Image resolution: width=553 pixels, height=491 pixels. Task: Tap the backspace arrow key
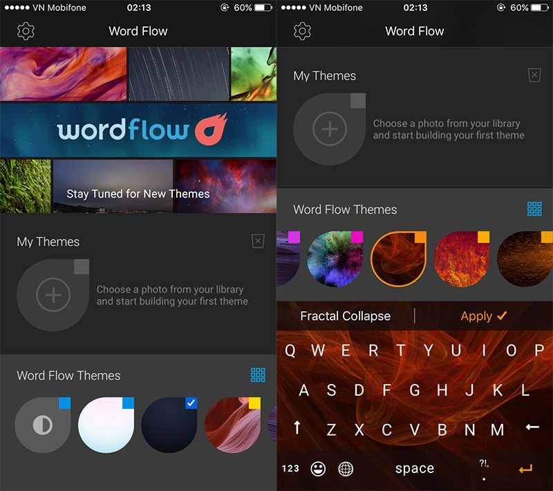[x=532, y=427]
